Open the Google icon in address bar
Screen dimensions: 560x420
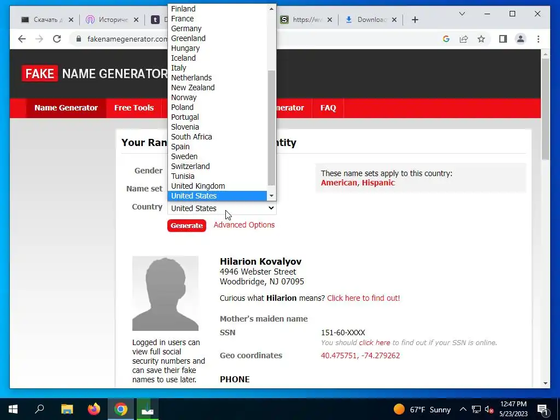[446, 39]
